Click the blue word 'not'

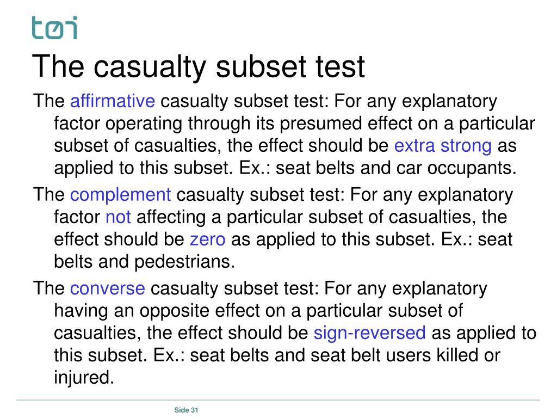[118, 217]
